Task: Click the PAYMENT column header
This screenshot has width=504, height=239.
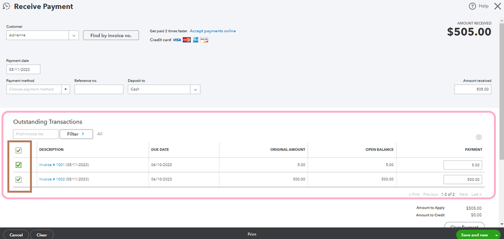Action: tap(473, 150)
